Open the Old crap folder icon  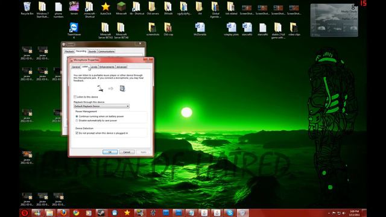pos(168,29)
